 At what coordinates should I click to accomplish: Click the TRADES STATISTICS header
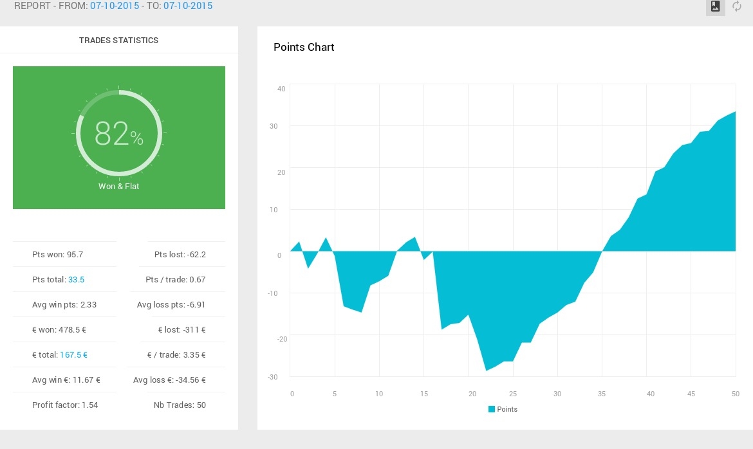click(x=118, y=41)
